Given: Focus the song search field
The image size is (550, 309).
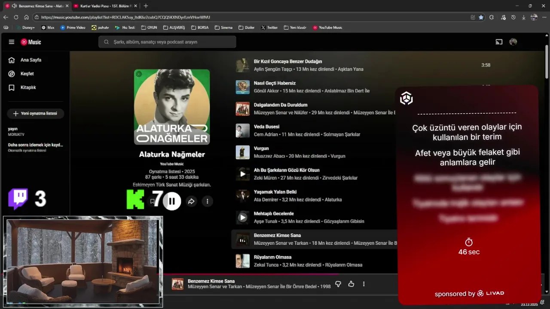Looking at the screenshot, I should (167, 42).
